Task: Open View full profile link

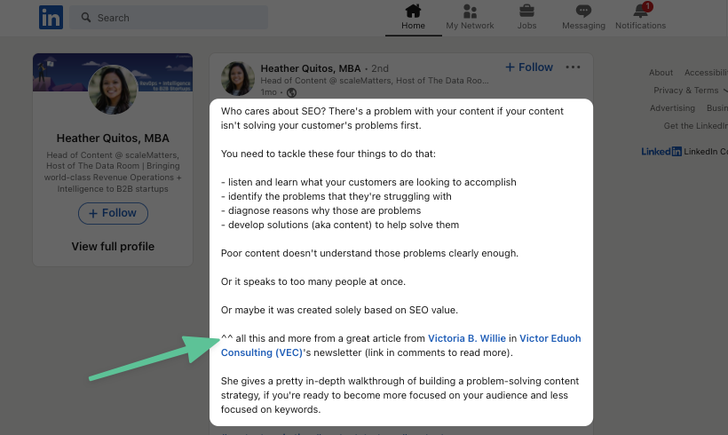Action: tap(113, 247)
